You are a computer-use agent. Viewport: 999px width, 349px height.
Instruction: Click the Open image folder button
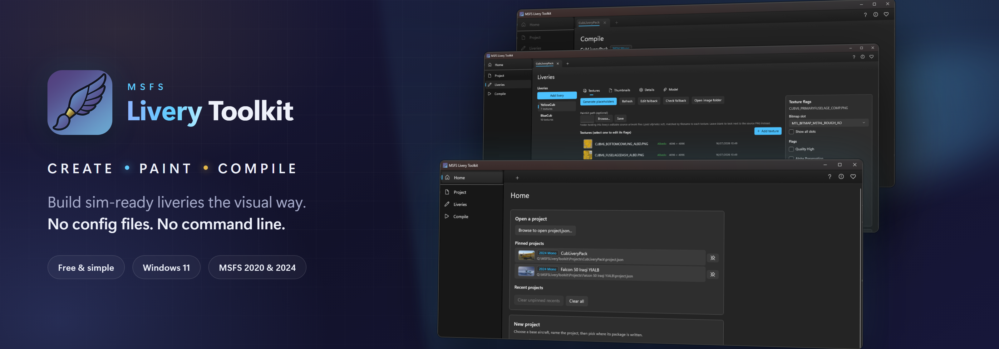click(x=708, y=100)
